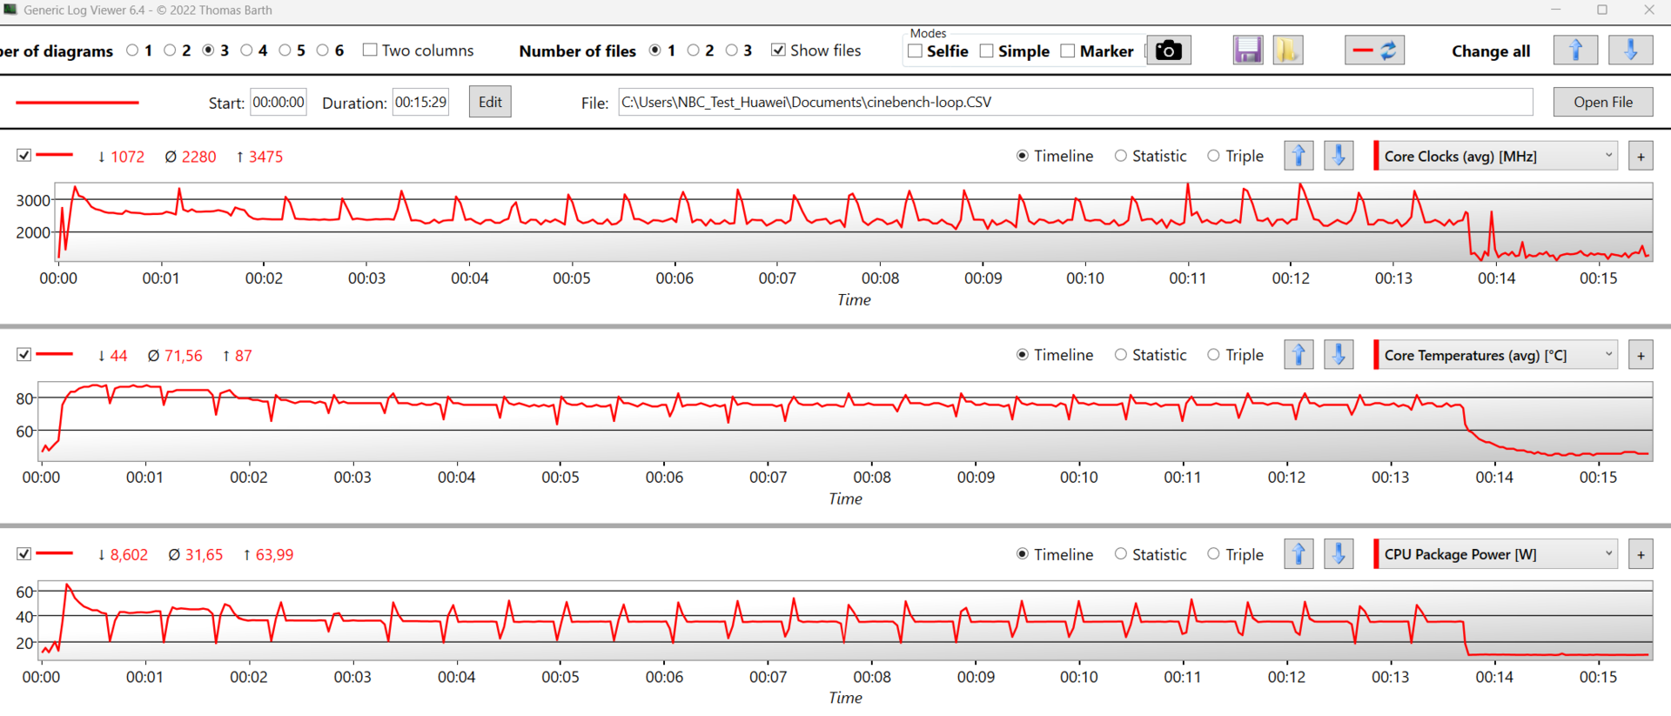1671x716 pixels.
Task: Open the Core Clocks (avg) [MHz] dropdown
Action: (x=1495, y=157)
